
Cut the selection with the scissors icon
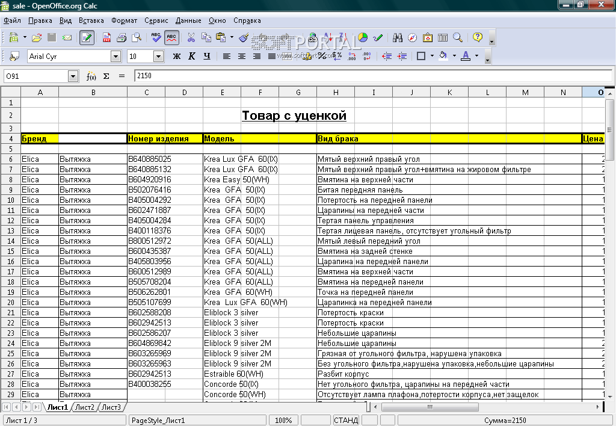[x=191, y=37]
